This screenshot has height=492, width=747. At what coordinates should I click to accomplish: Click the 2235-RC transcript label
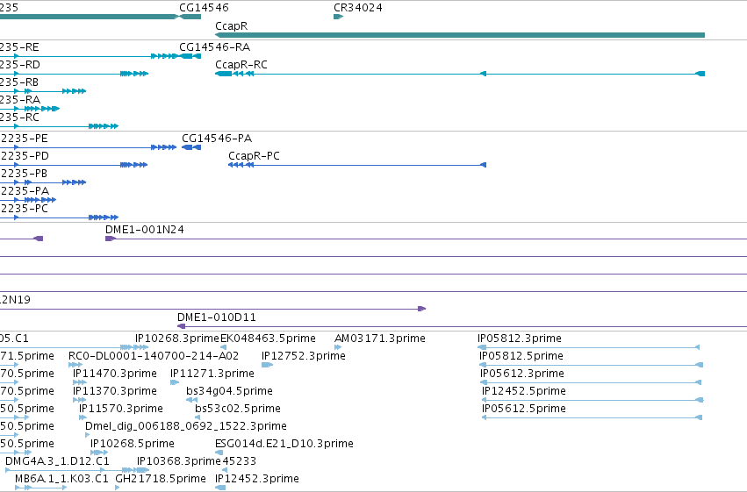(19, 117)
